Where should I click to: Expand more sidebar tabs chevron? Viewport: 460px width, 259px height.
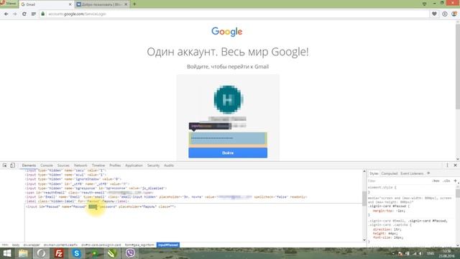click(428, 173)
